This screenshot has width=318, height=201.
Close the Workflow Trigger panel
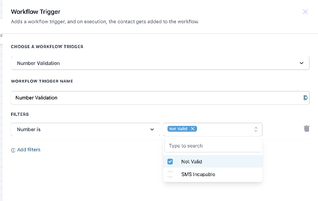click(x=305, y=12)
